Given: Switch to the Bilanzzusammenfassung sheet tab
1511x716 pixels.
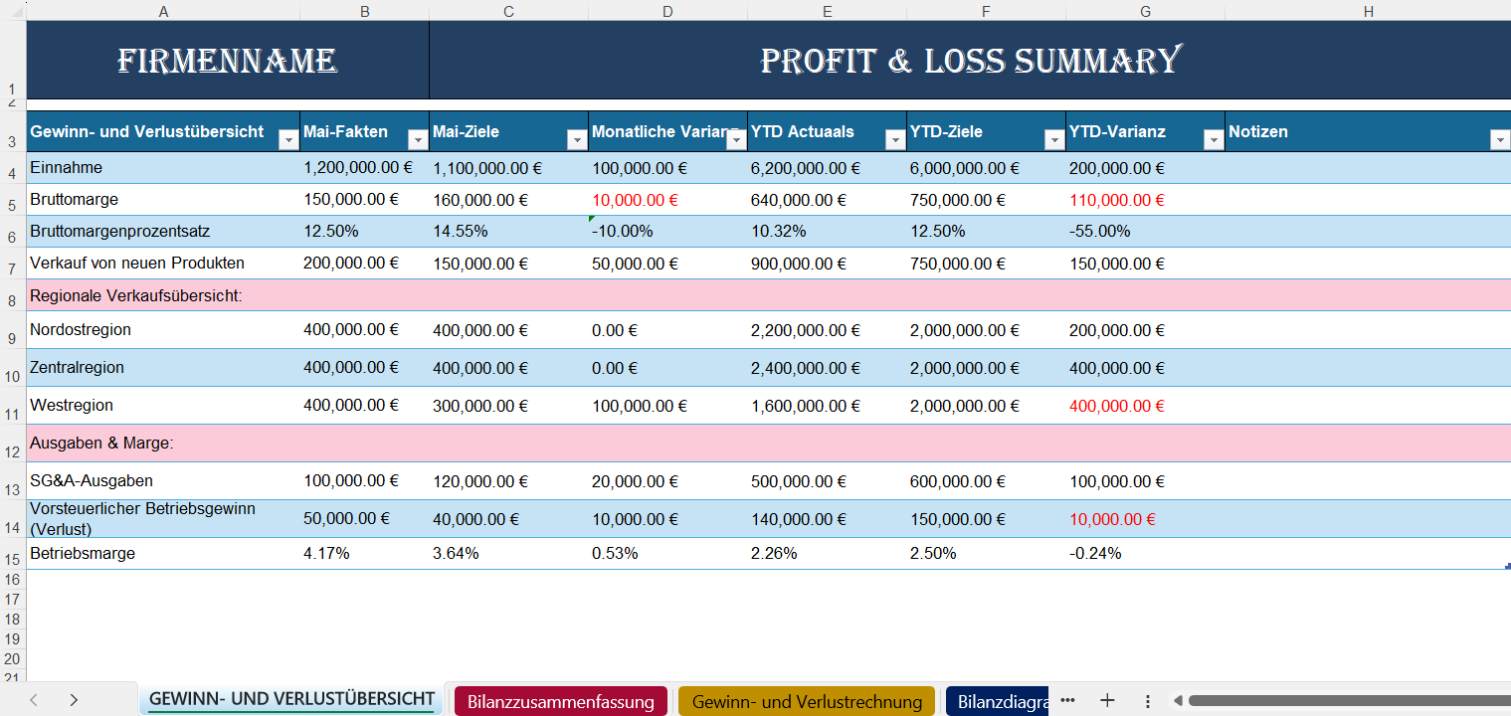Looking at the screenshot, I should [x=560, y=701].
